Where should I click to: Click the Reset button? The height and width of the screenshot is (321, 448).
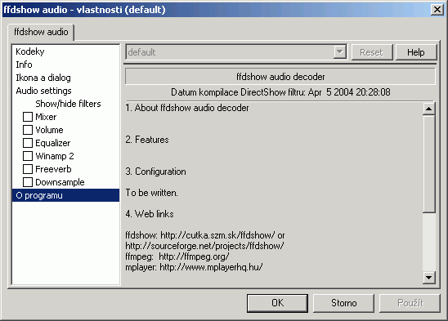[x=372, y=52]
